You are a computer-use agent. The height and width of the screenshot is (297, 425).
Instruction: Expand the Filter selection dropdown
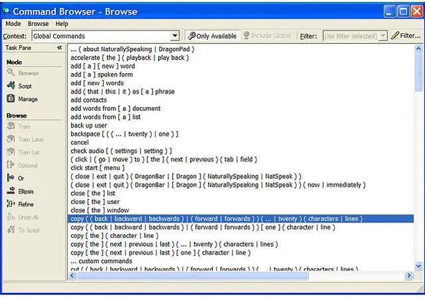pyautogui.click(x=382, y=36)
